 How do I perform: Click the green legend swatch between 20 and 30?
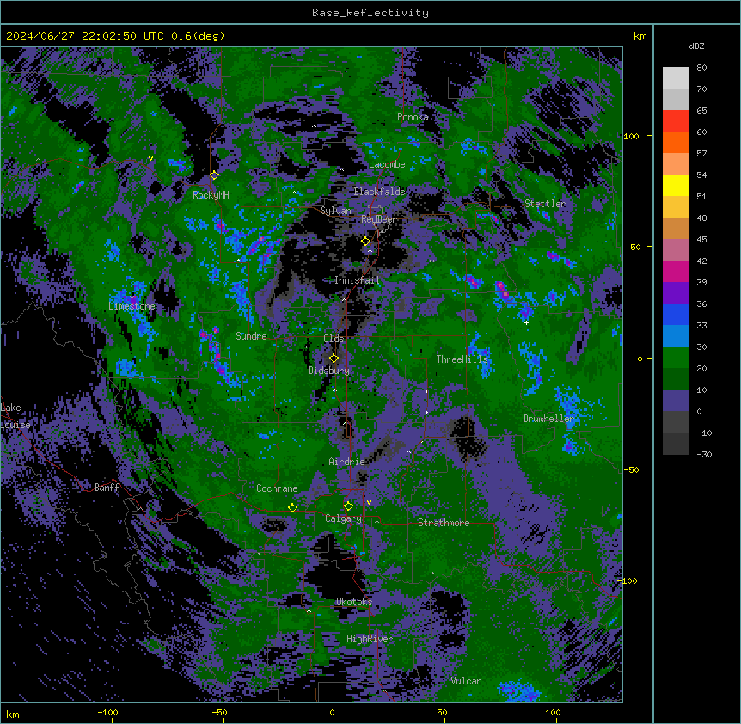676,358
